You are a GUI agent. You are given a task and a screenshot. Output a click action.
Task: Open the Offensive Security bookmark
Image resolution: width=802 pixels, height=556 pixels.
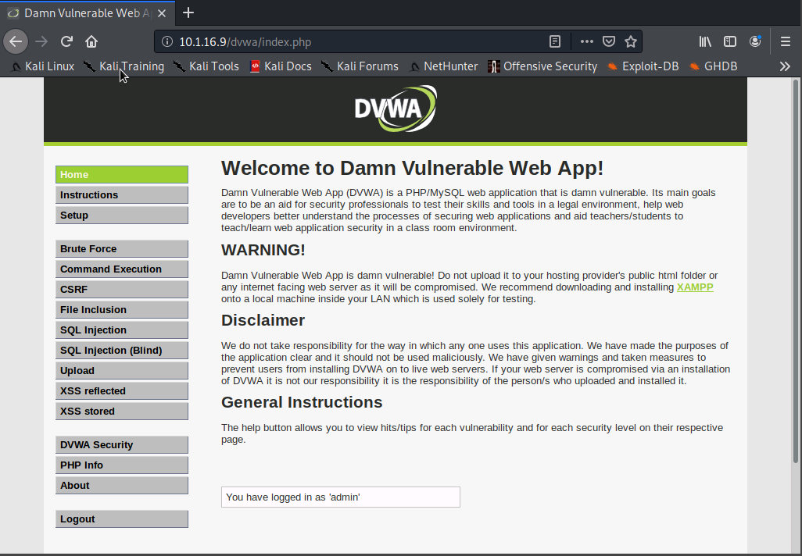[x=542, y=66]
